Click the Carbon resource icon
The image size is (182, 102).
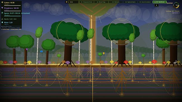tap(2, 3)
